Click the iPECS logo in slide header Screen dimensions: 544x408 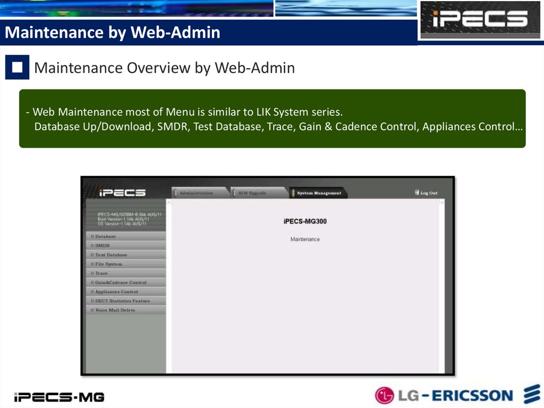point(480,20)
